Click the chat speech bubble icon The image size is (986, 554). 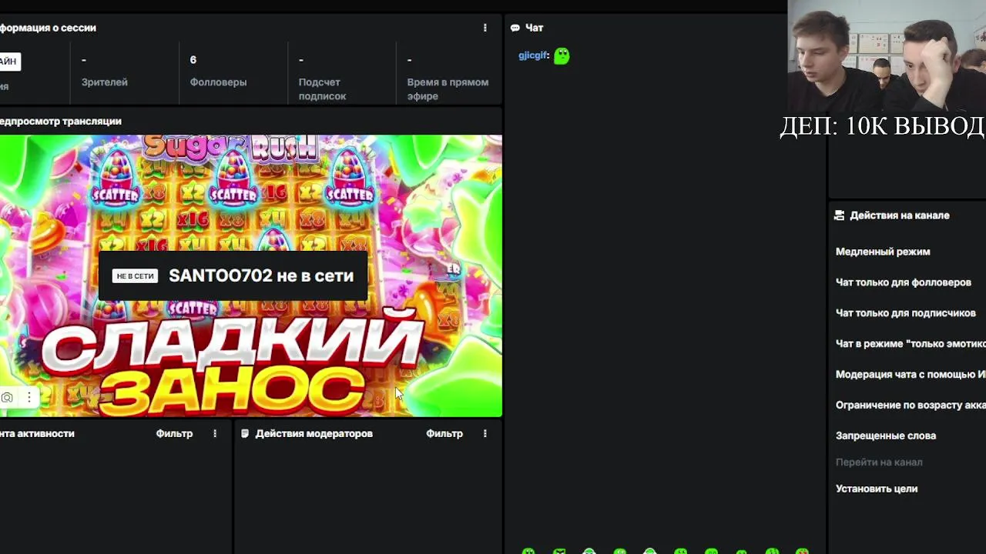pyautogui.click(x=515, y=28)
